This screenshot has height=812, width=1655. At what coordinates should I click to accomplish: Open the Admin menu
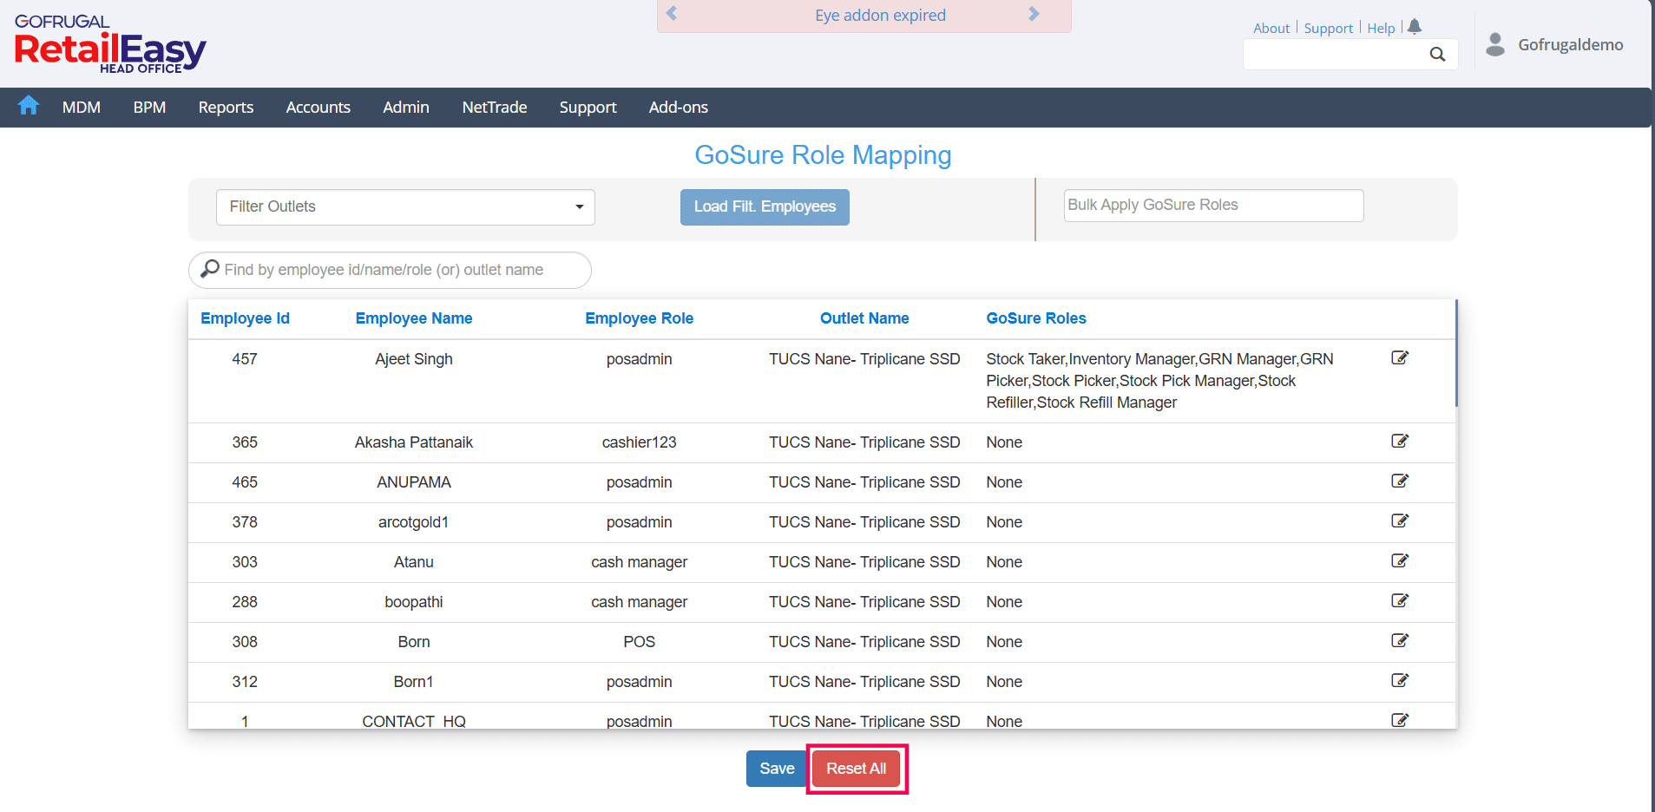click(x=405, y=108)
